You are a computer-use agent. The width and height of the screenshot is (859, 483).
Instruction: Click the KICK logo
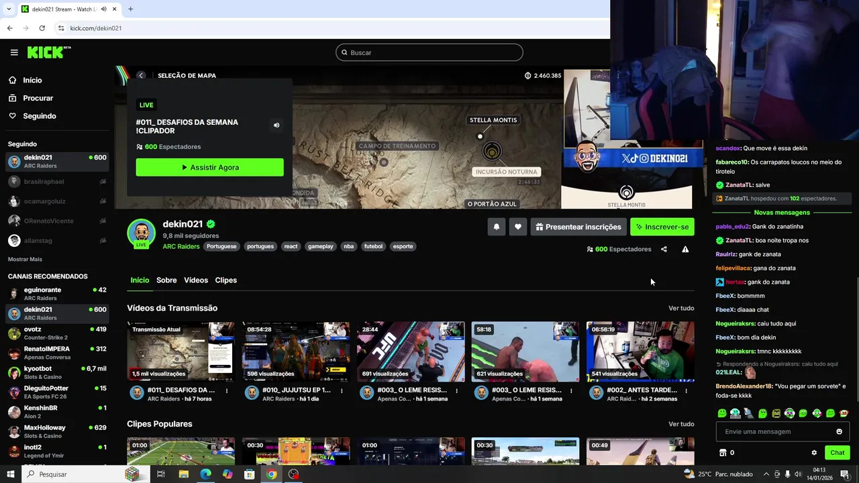tap(48, 52)
